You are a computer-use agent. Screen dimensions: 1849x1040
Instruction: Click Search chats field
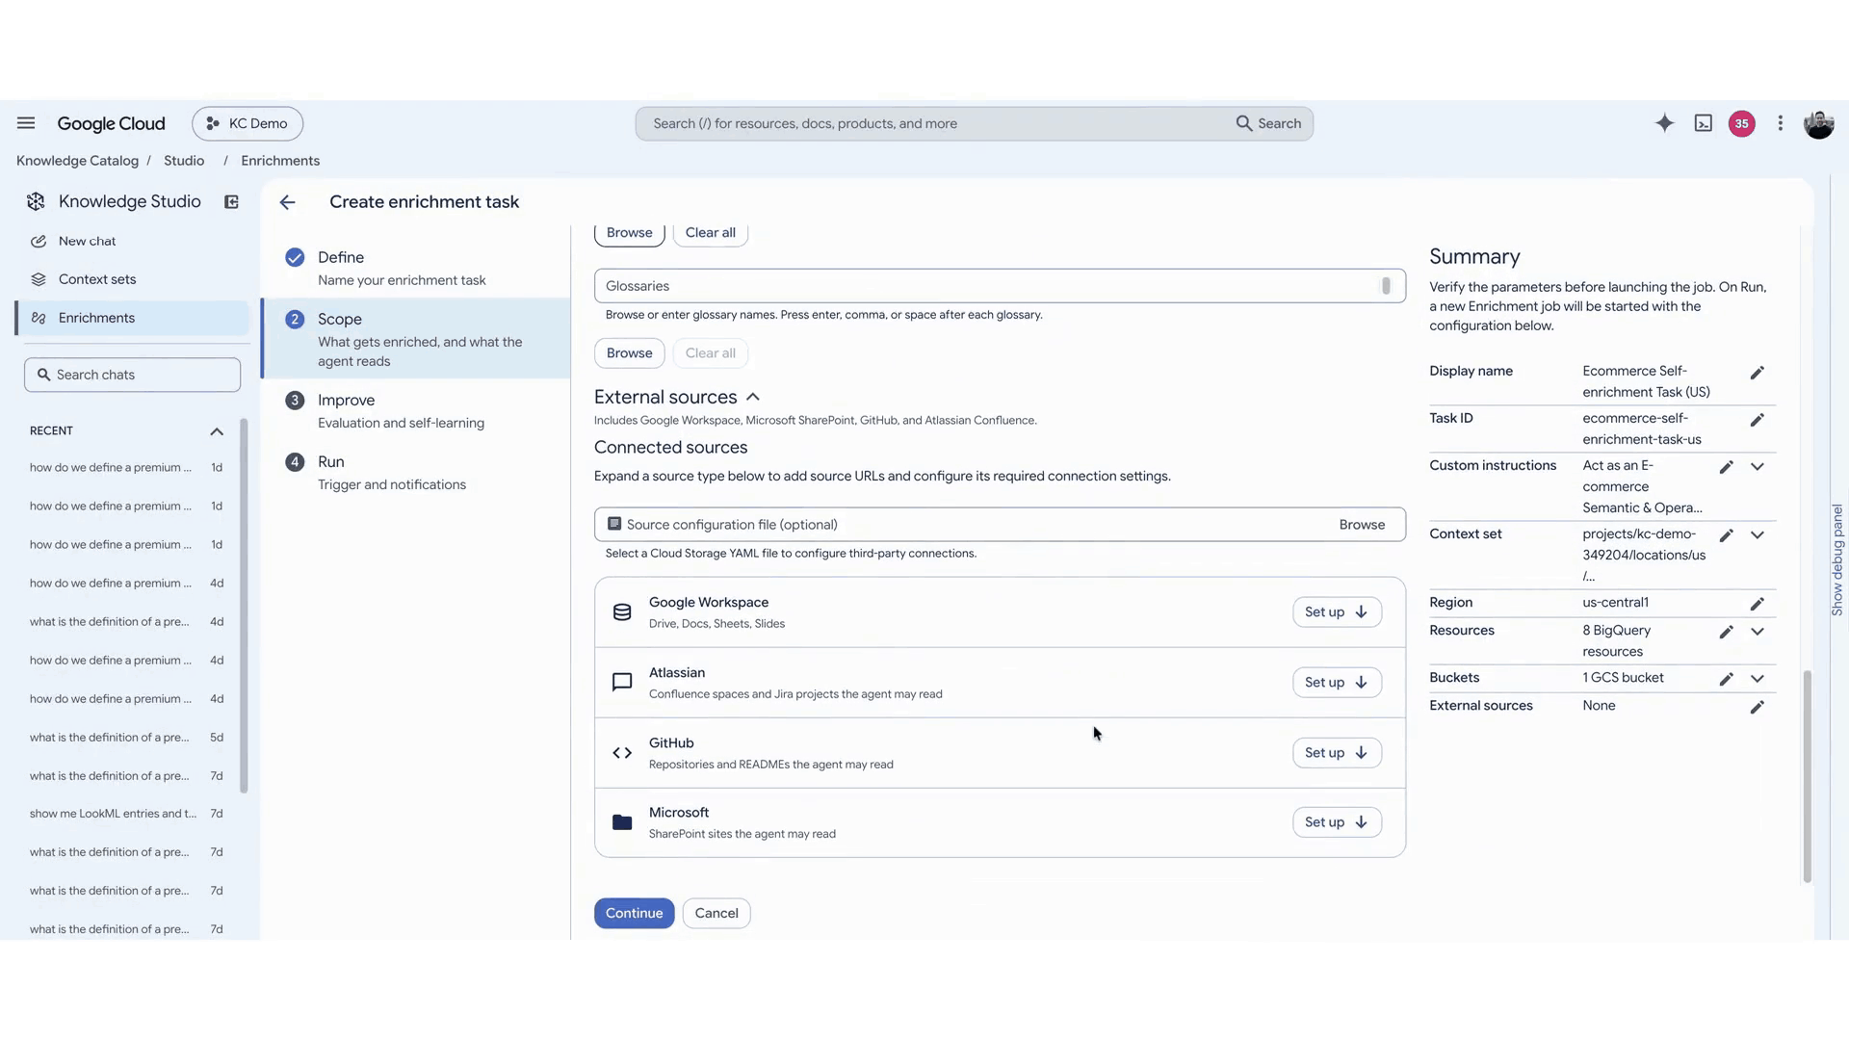pos(132,376)
